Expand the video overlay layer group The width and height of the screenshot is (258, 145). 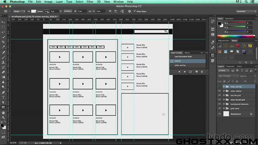224,87
